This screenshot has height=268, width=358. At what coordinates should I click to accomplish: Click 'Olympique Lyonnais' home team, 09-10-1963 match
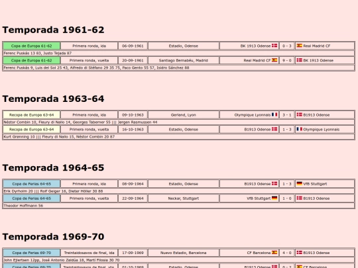coord(253,115)
